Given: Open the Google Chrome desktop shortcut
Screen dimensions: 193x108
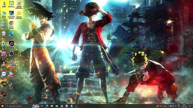Looking at the screenshot, I should (11, 25).
